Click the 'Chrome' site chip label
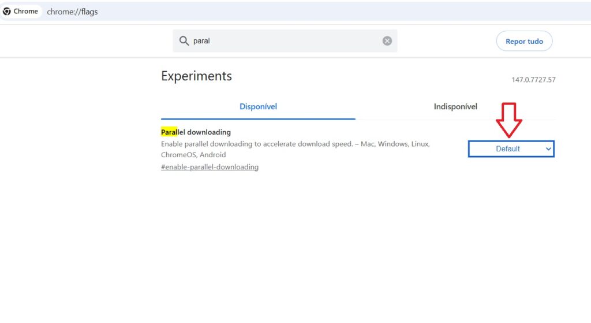Image resolution: width=591 pixels, height=323 pixels. coord(26,12)
